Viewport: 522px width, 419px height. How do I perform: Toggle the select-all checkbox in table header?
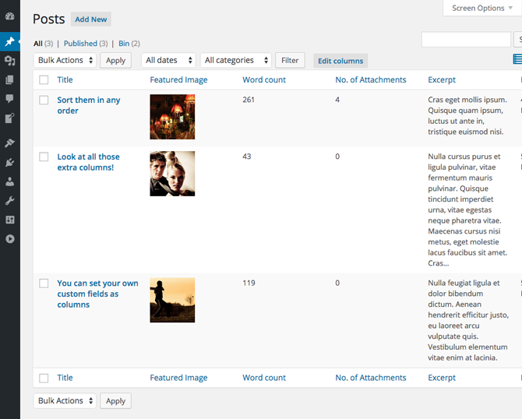coord(44,80)
